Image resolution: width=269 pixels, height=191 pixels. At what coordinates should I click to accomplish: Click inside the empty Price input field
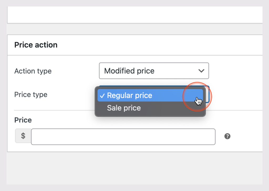click(x=123, y=136)
